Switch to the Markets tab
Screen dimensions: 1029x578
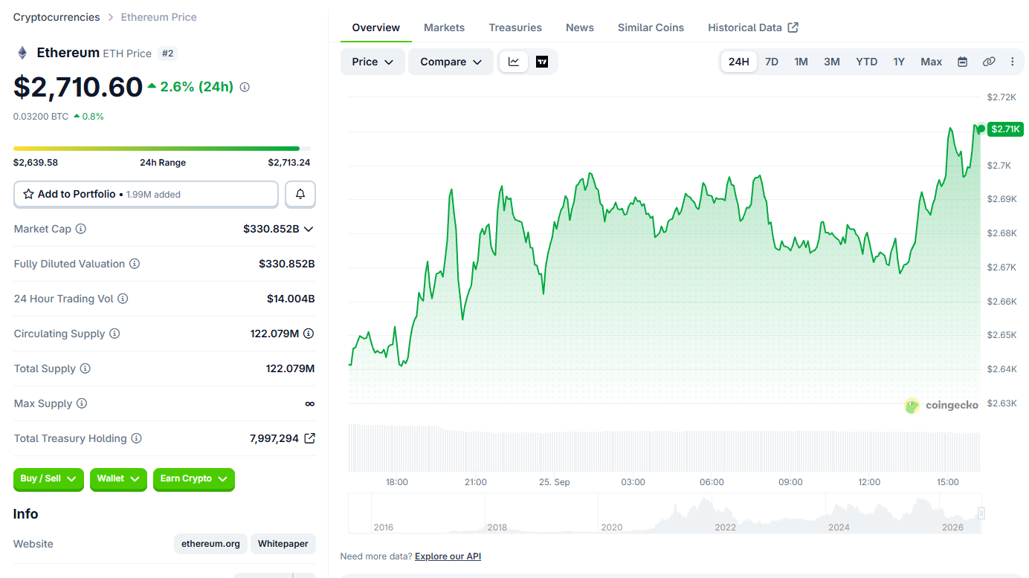coord(445,27)
